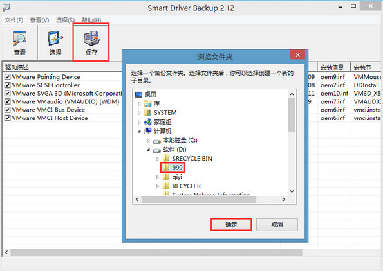Uncheck VMware Pointing Device checkbox
Viewport: 383px width, 271px height.
(7, 77)
